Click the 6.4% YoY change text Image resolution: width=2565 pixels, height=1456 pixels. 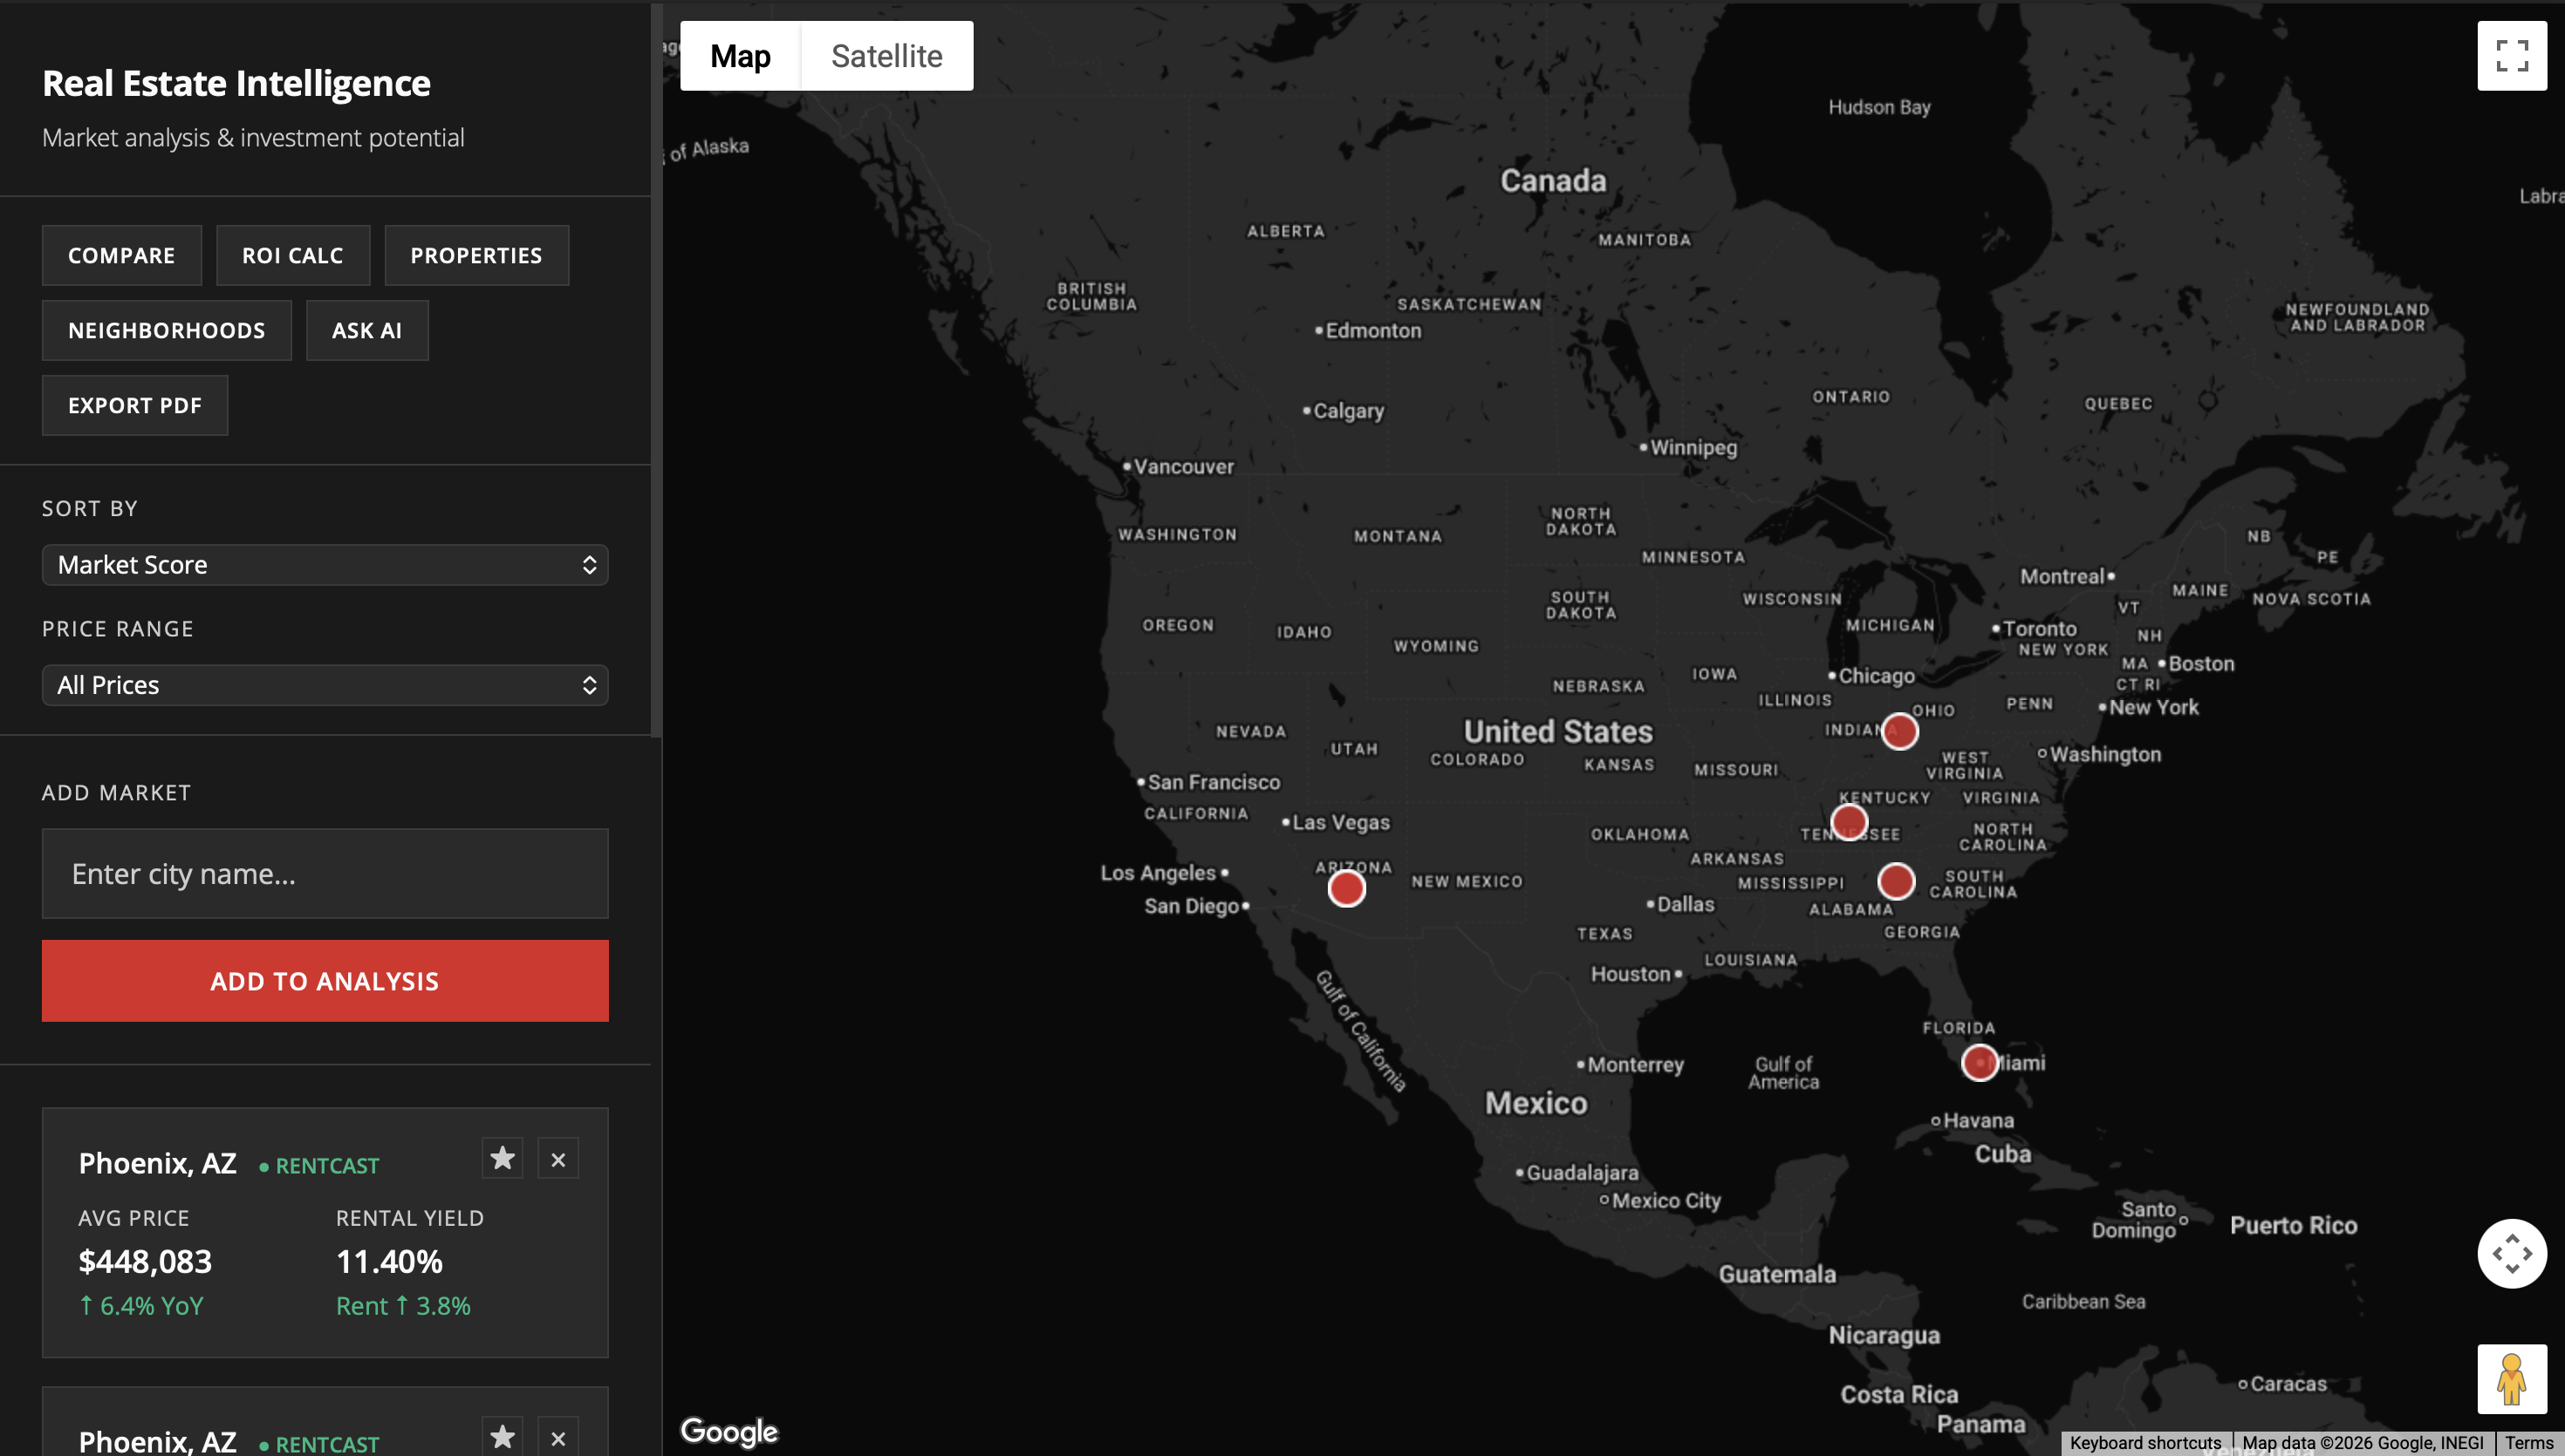(x=141, y=1306)
